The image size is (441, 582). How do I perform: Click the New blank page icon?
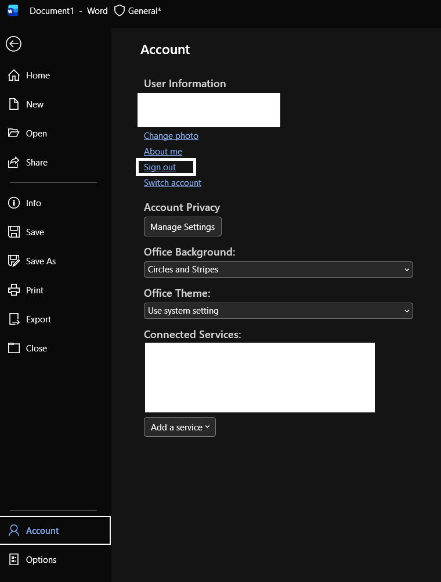[x=14, y=105]
